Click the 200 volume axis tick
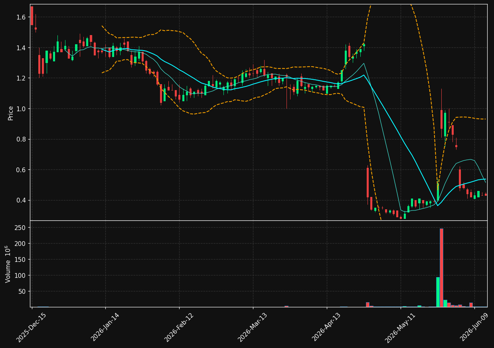 click(x=21, y=244)
